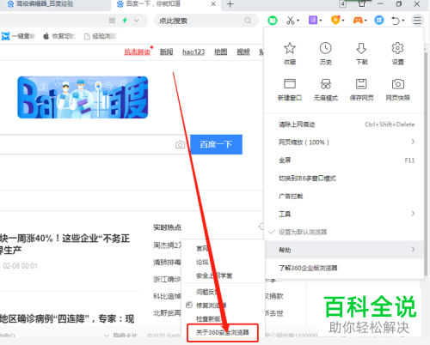Select 安全上网学堂 in help submenu
The image size is (430, 345).
tap(223, 275)
